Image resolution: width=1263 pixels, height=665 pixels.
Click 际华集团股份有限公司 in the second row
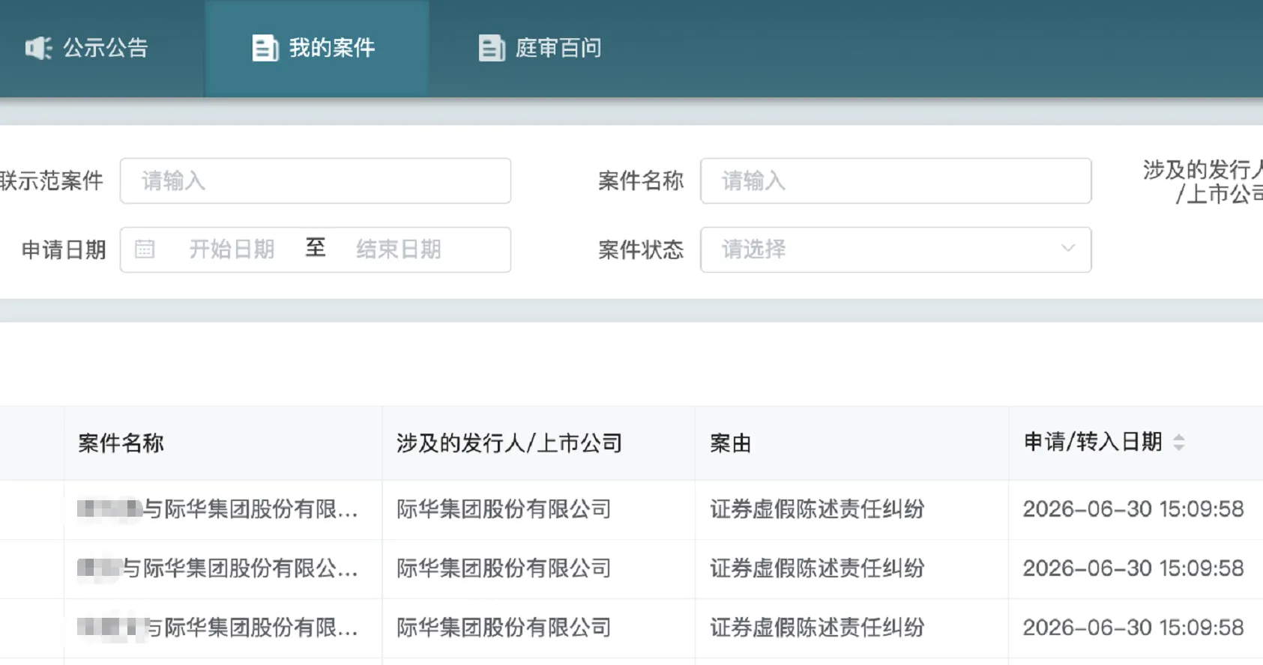tap(504, 568)
